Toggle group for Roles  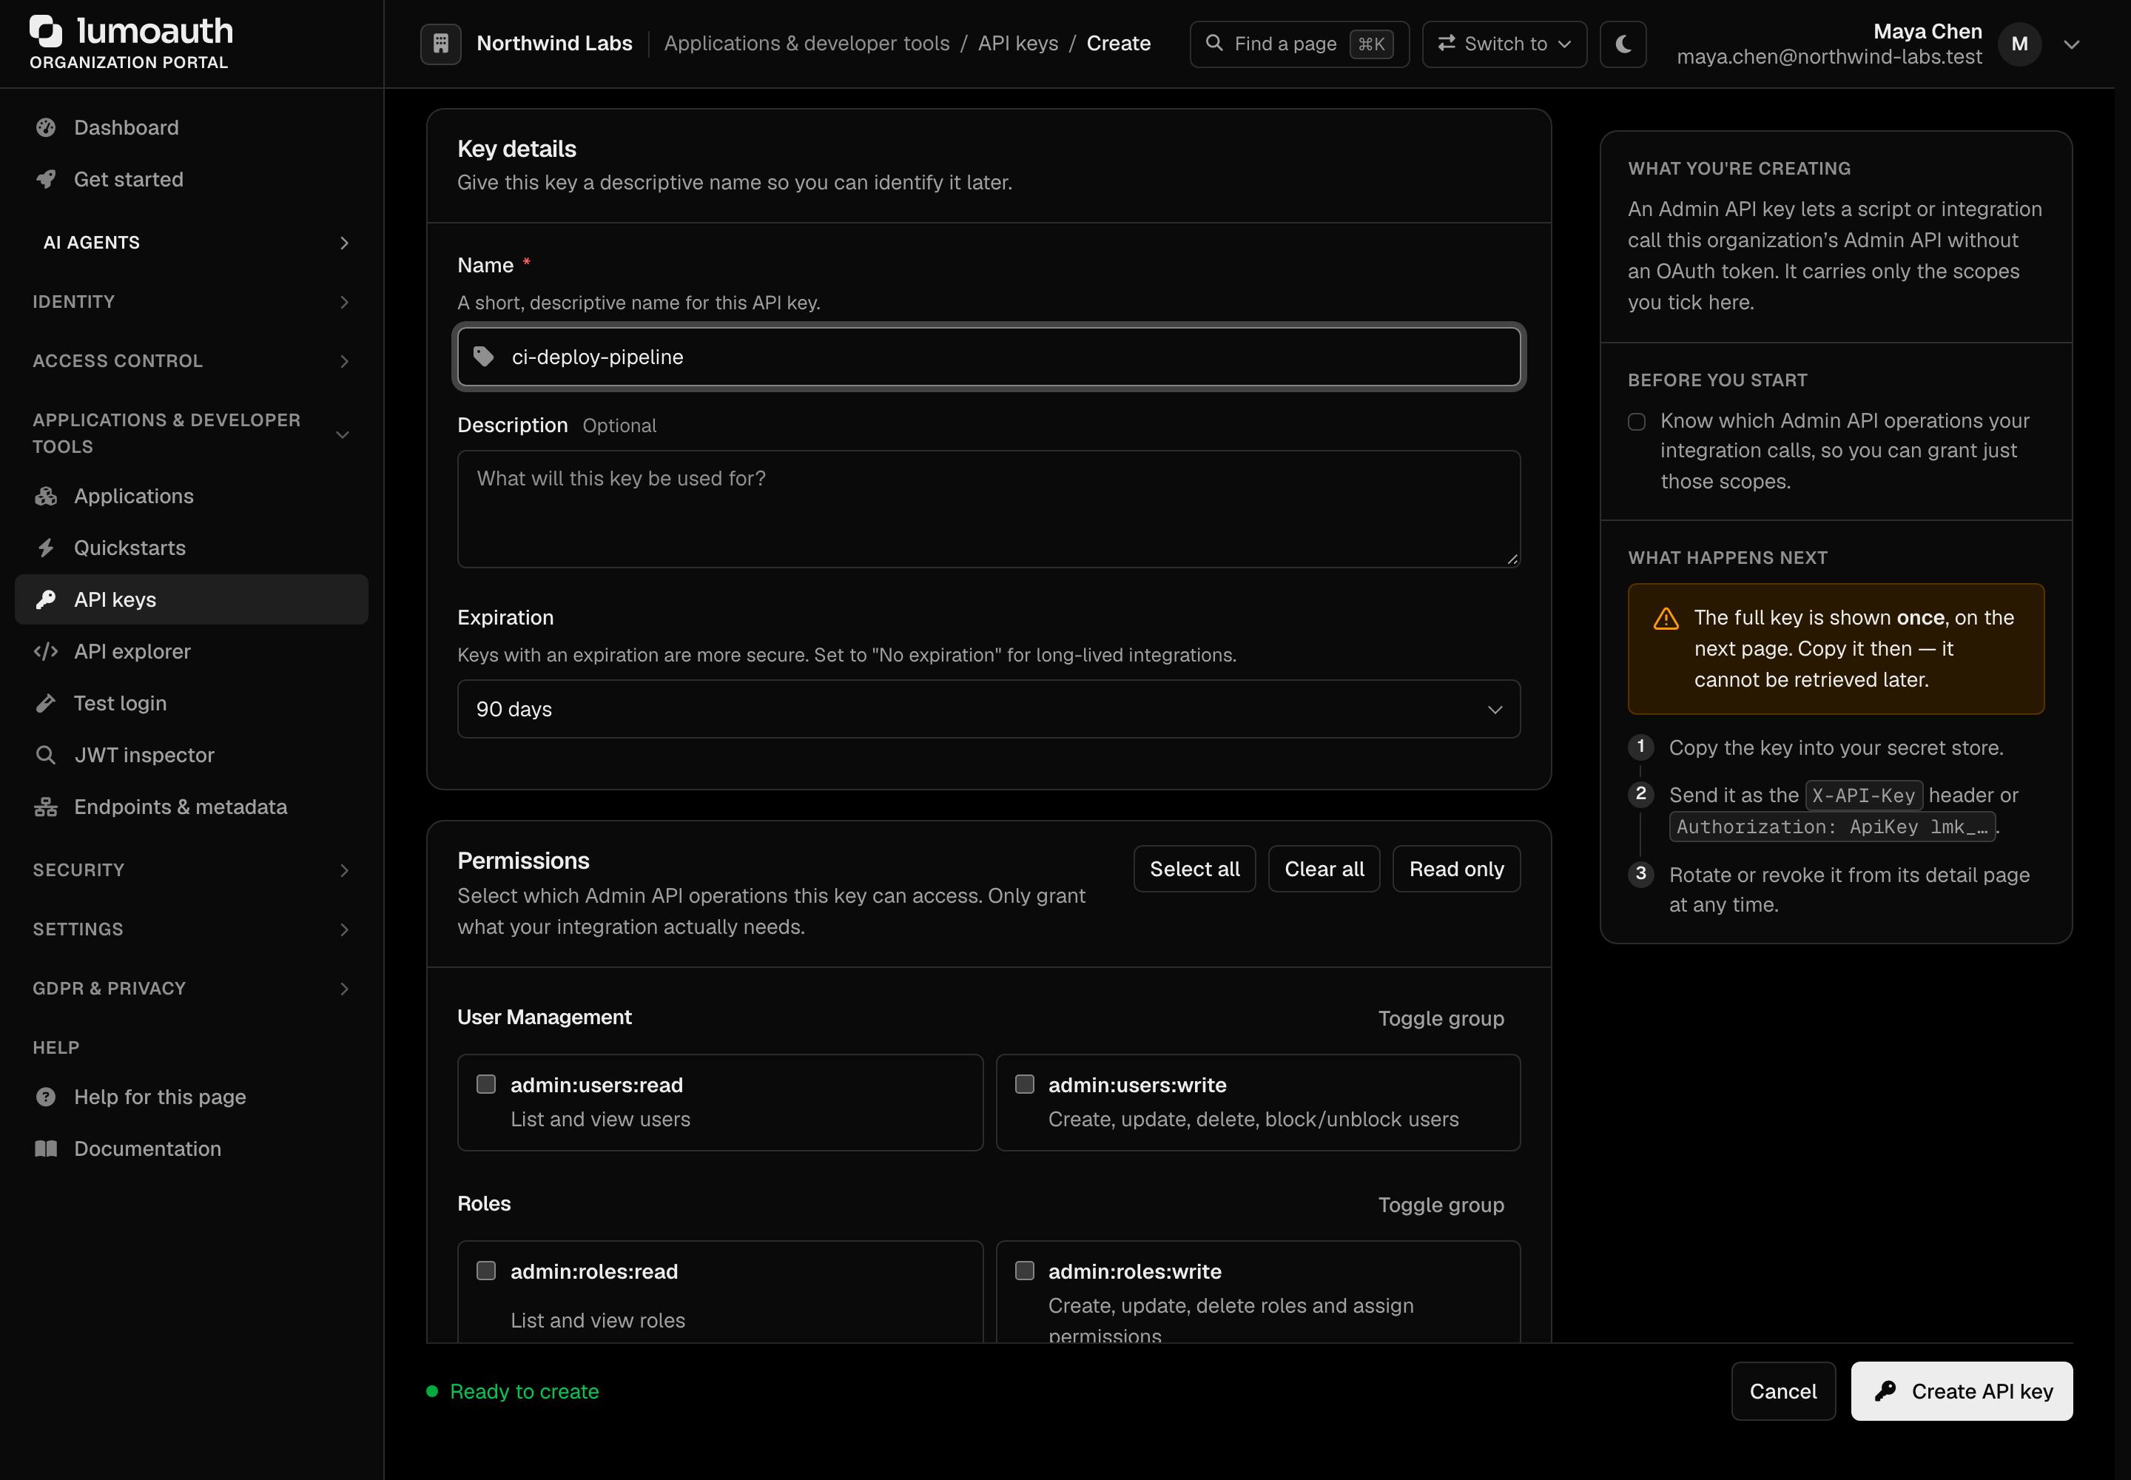1441,1205
